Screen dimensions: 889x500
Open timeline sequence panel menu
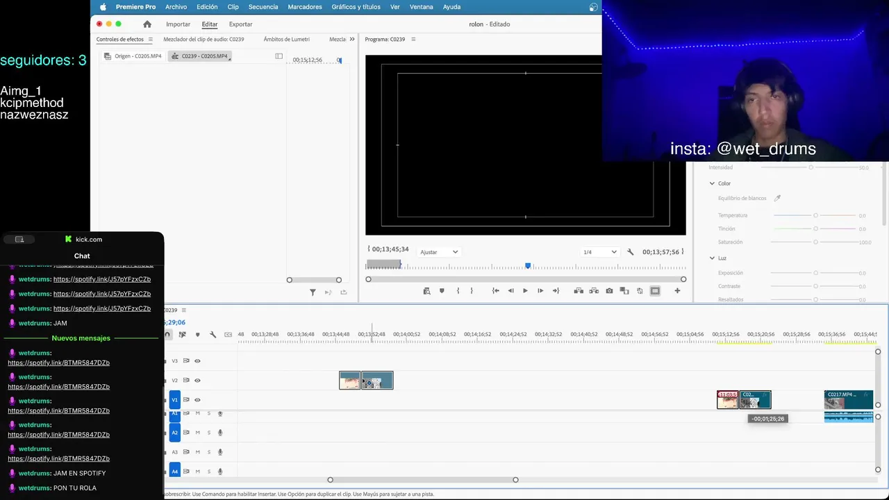point(184,310)
